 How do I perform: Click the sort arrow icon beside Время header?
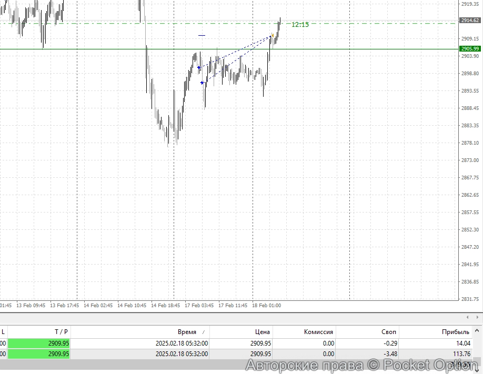[x=205, y=332]
